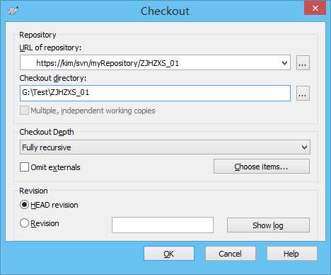Screen dimensions: 331x275
Task: Click the TortoiseSVN icon in the title bar
Action: [13, 11]
